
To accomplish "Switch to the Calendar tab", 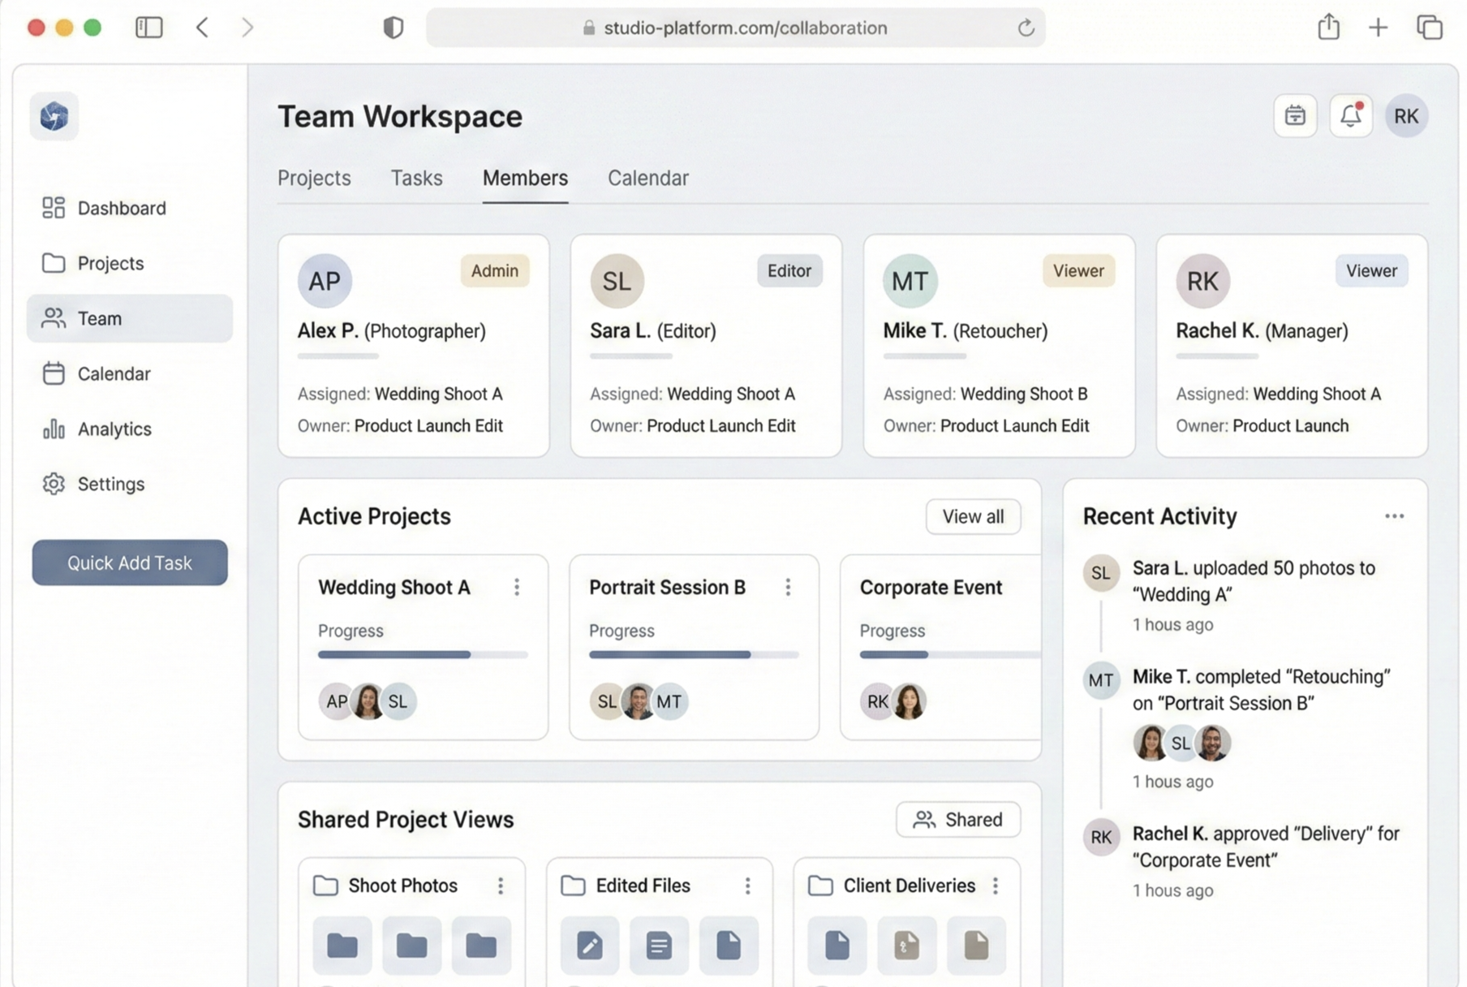I will click(648, 178).
